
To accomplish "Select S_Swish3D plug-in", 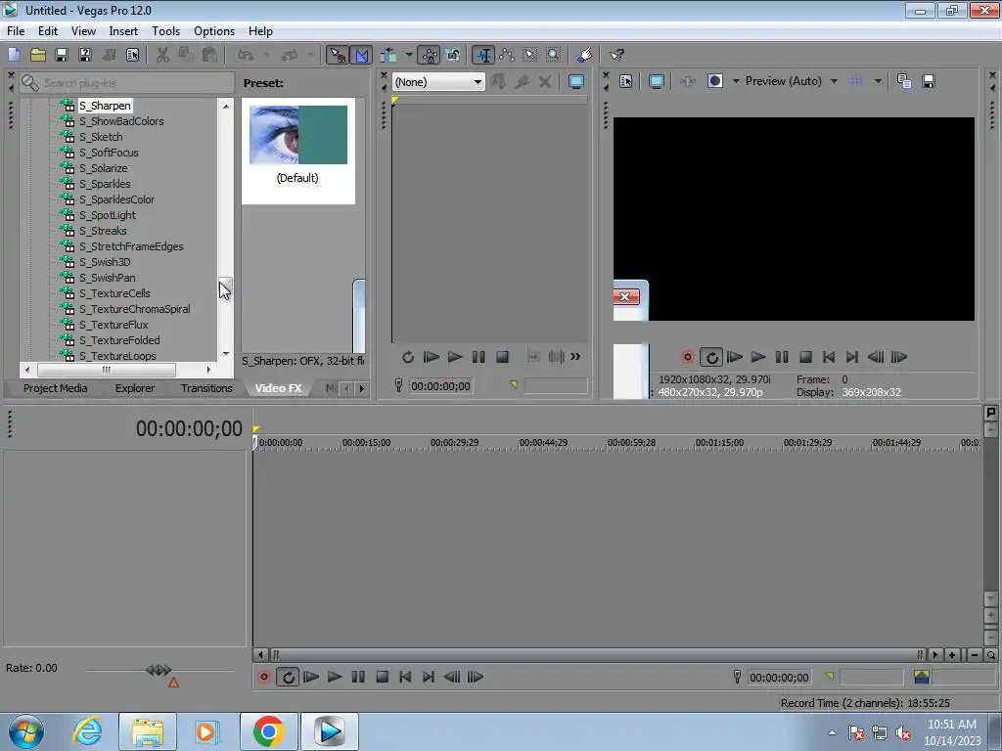I will click(105, 262).
